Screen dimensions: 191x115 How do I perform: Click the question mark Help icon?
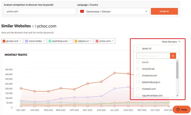[x=178, y=110]
